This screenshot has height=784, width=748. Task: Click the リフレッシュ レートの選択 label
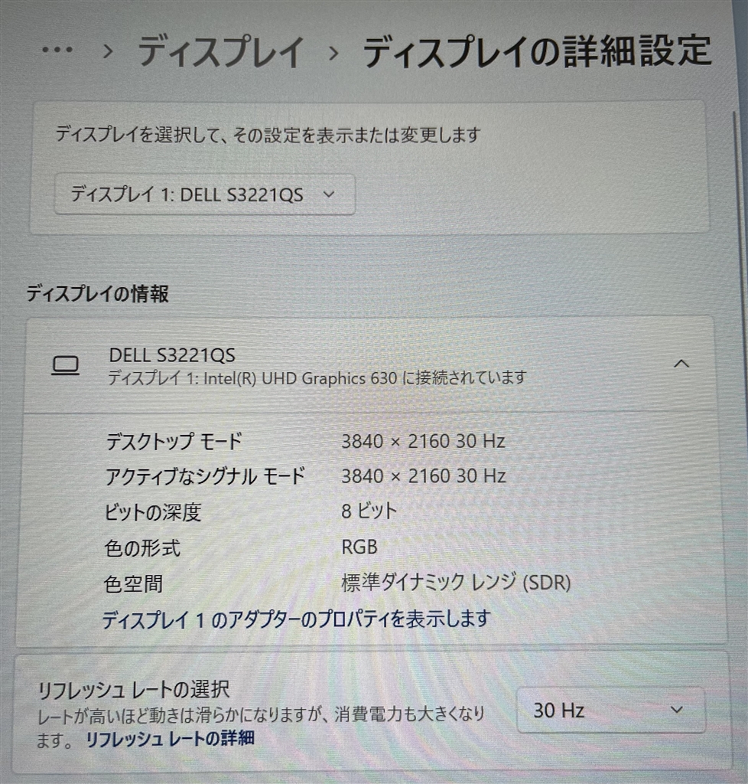tap(133, 690)
